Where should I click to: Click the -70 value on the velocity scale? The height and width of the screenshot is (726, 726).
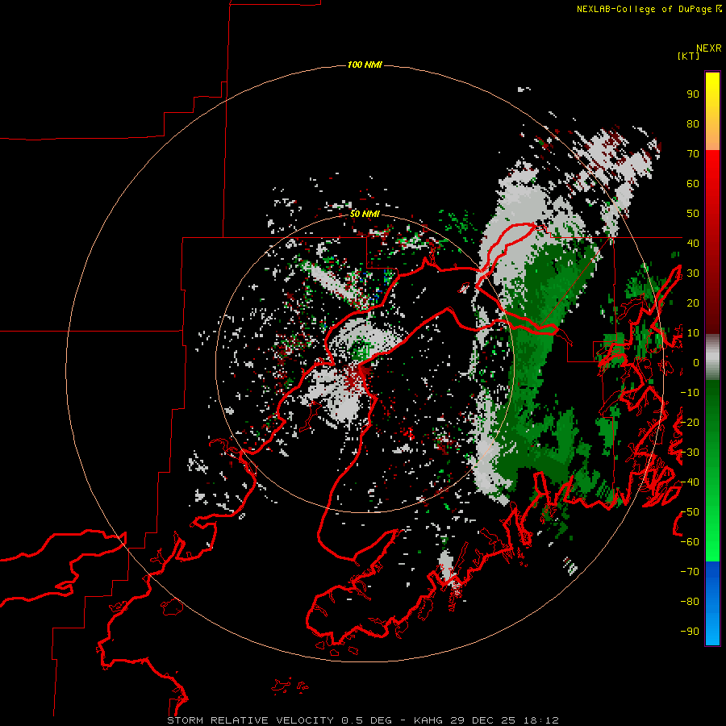tap(690, 572)
